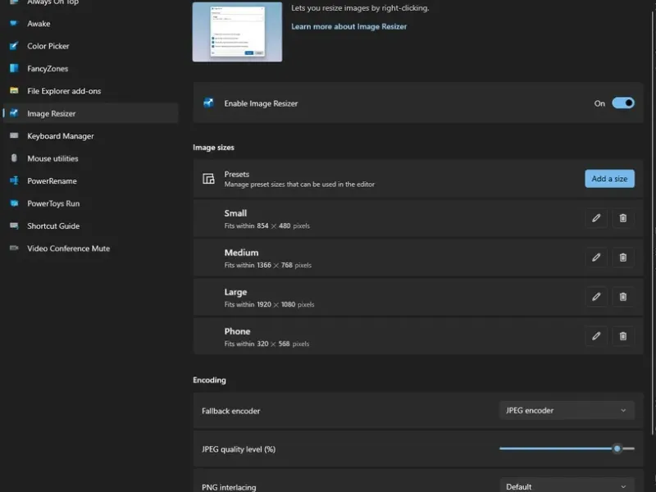Screen dimensions: 656x492
Task: Open the PNG interlacing dropdown
Action: point(567,486)
